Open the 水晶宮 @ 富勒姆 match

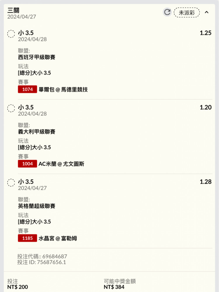58,238
